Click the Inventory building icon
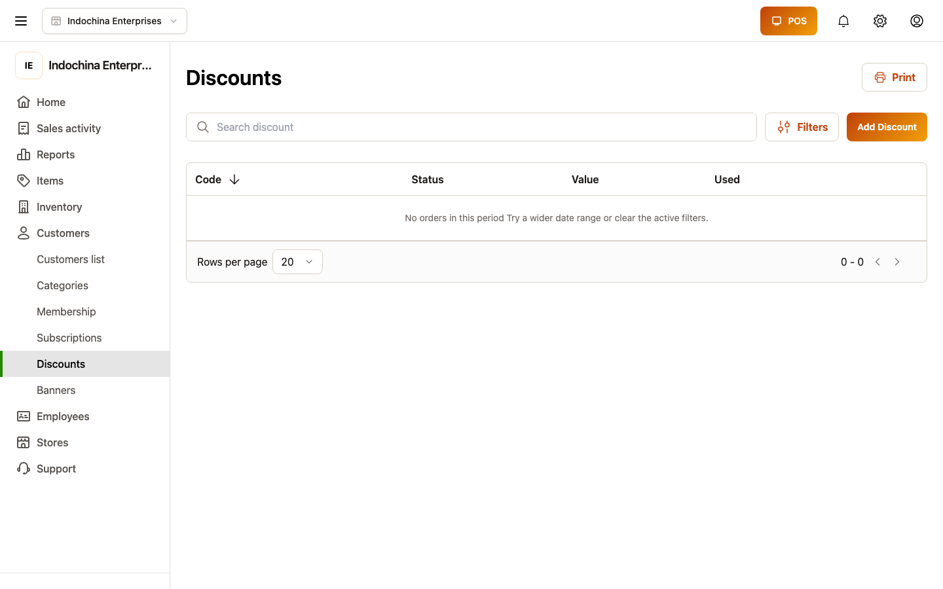This screenshot has width=943, height=589. coord(24,207)
